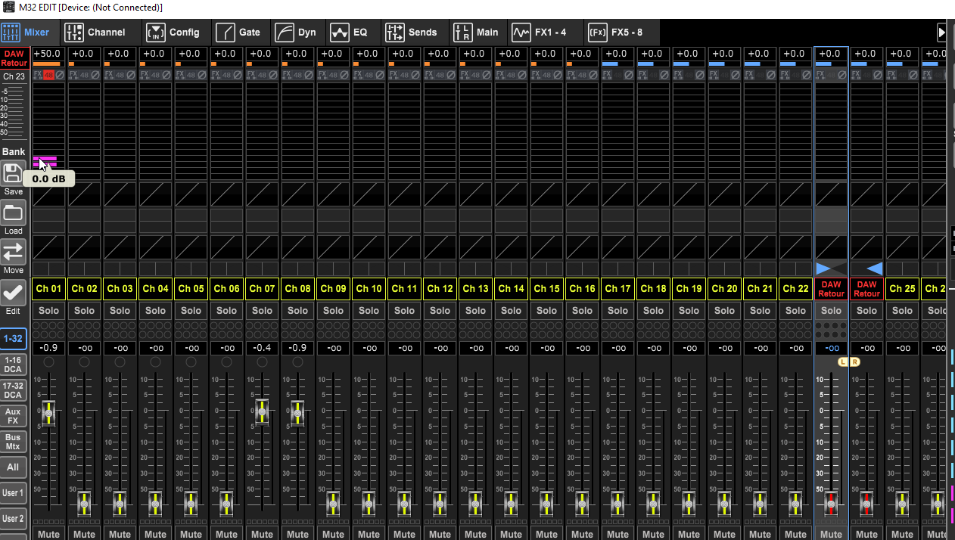Click Ch 01 gate graph thumbnail
955x540 pixels.
coord(48,194)
